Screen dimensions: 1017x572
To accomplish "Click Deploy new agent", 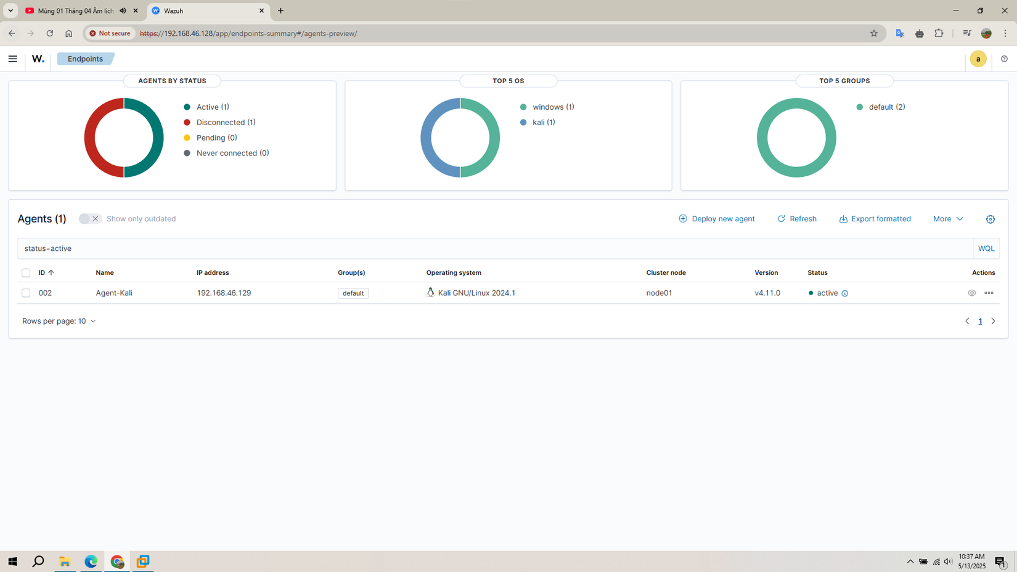I will click(717, 219).
